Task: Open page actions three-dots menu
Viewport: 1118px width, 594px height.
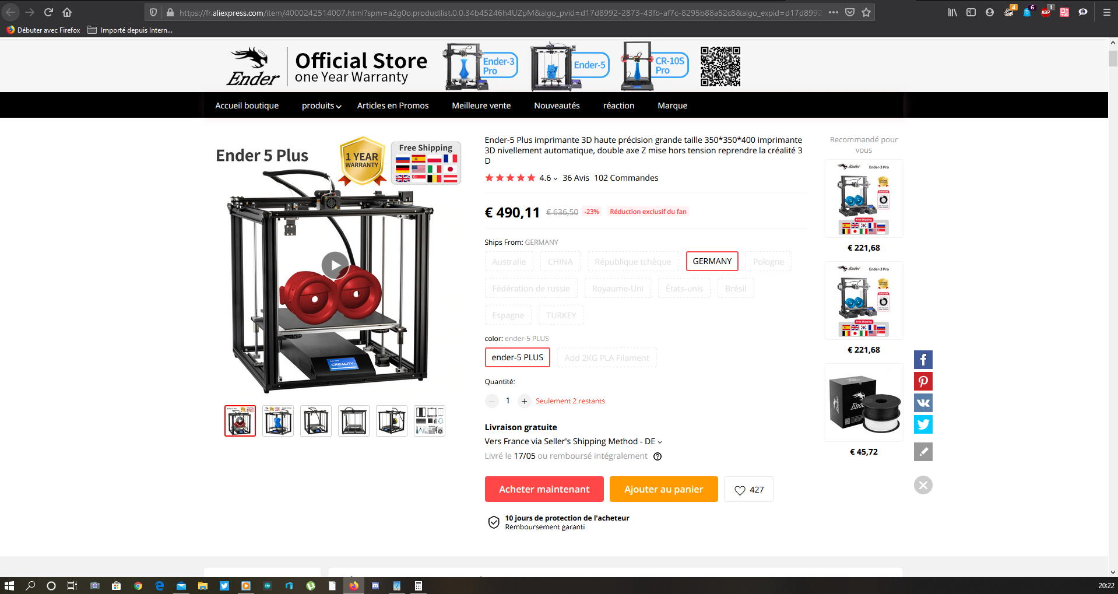Action: 834,12
